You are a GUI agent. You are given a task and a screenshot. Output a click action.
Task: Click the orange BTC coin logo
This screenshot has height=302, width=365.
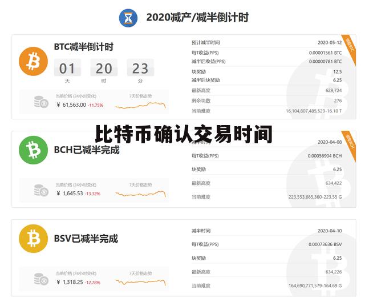(x=33, y=61)
